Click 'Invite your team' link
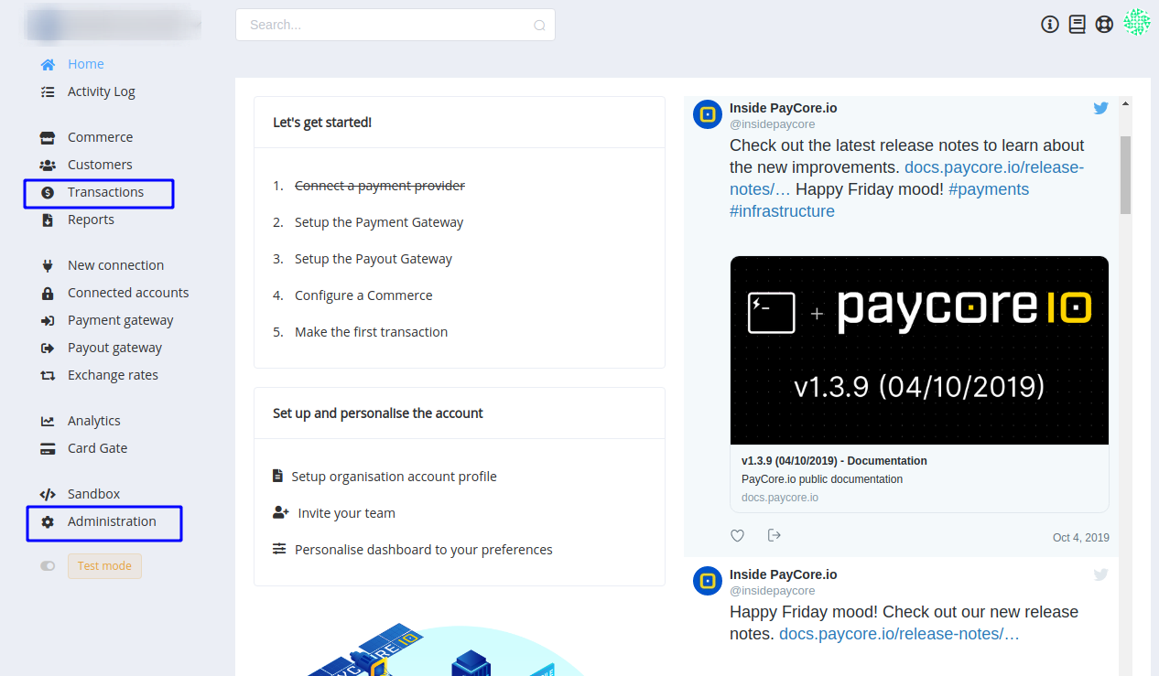This screenshot has height=676, width=1159. (x=347, y=513)
